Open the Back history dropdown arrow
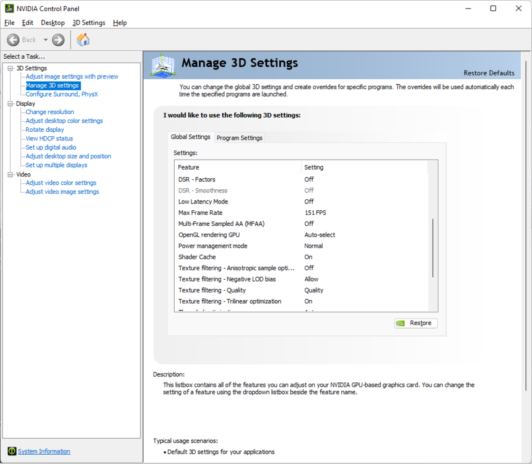 pyautogui.click(x=45, y=40)
